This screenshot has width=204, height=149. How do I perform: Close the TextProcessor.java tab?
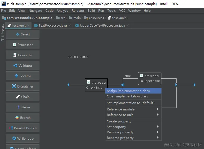(x=69, y=26)
